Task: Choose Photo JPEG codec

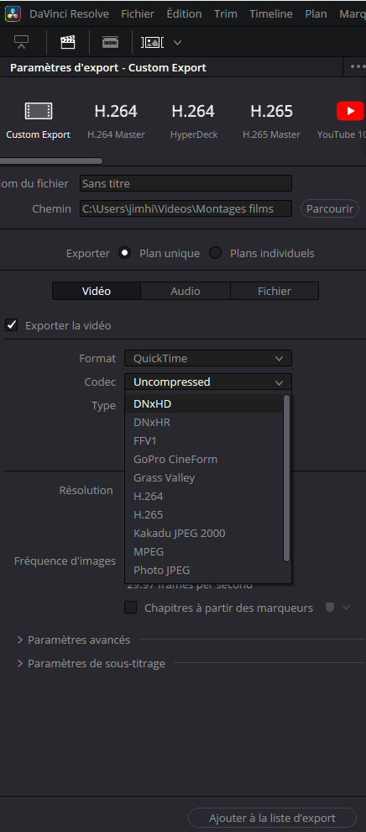Action: [x=204, y=570]
